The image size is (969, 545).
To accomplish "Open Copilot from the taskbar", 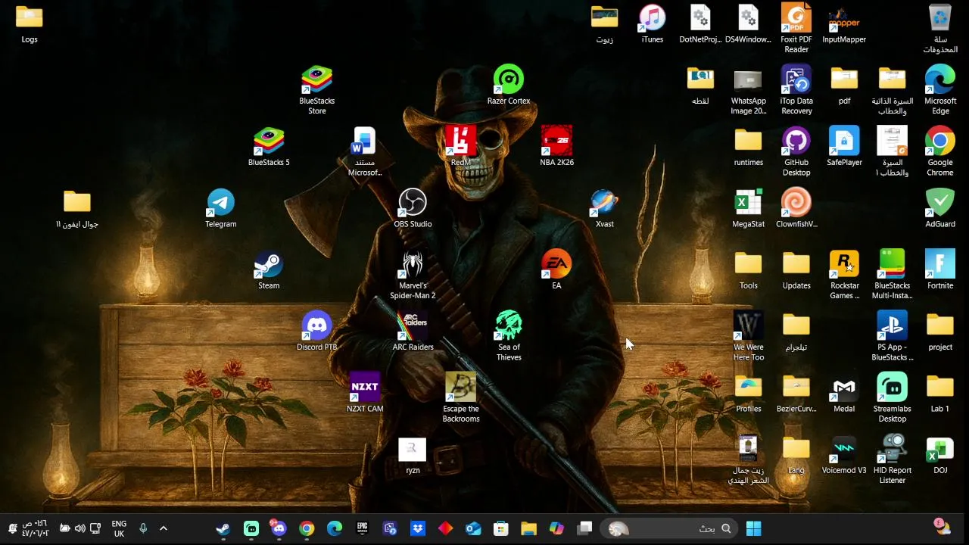I will tap(556, 528).
